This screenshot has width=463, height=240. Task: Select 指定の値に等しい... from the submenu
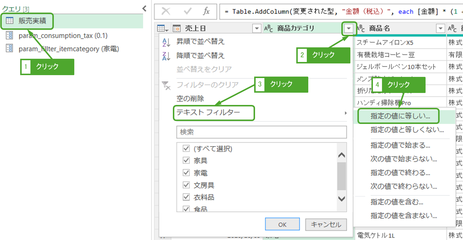click(400, 116)
